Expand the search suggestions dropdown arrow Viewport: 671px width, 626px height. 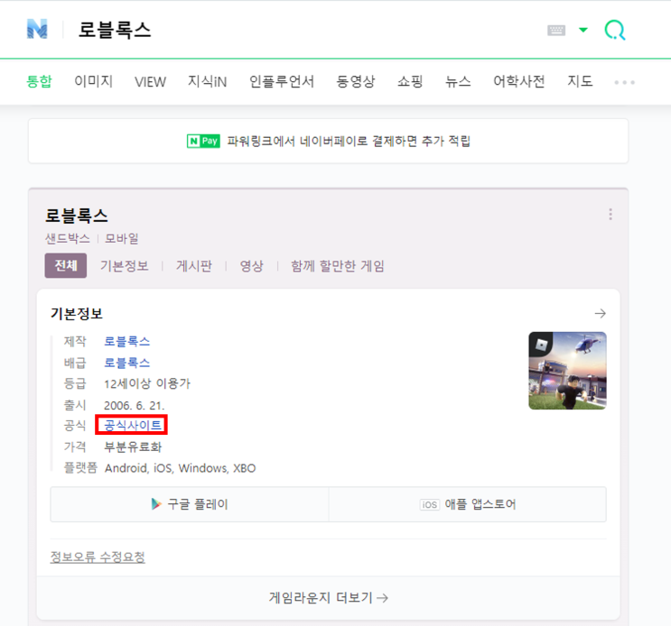pyautogui.click(x=582, y=30)
